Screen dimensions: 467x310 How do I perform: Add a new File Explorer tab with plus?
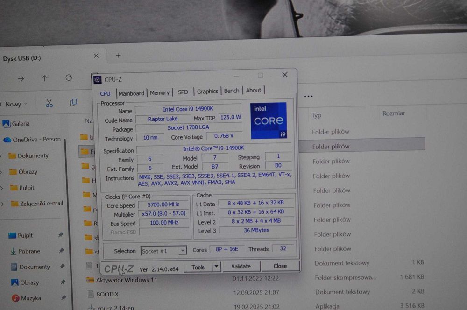point(118,56)
